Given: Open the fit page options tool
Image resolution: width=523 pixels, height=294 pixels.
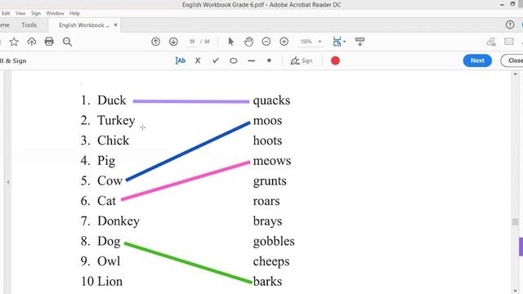Looking at the screenshot, I should 337,42.
